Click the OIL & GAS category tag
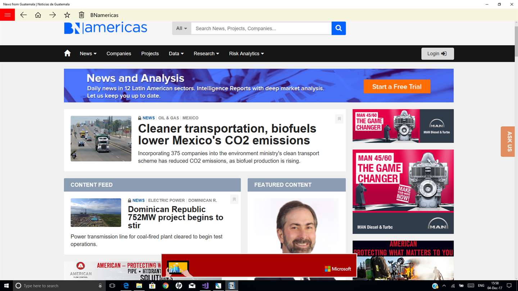This screenshot has width=518, height=291. (x=168, y=118)
